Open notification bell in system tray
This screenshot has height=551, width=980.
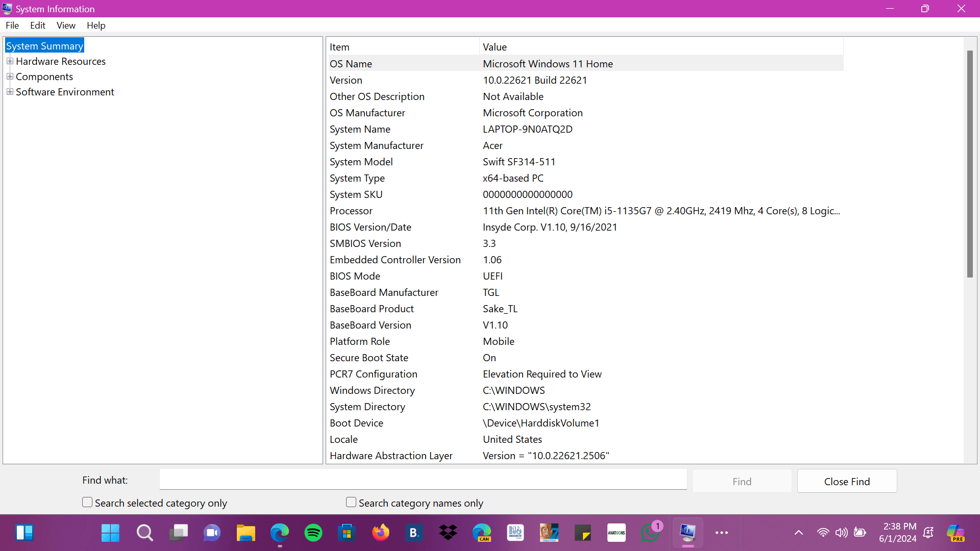pos(928,533)
